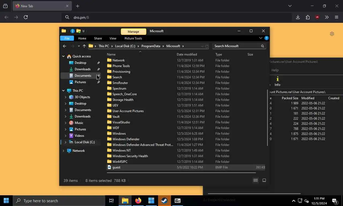Open the Customize Quick Access Toolbar dropdown

pos(84,31)
